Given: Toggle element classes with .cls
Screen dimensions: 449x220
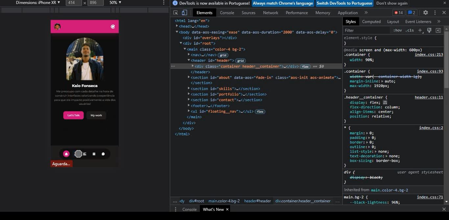Looking at the screenshot, I should (x=410, y=30).
